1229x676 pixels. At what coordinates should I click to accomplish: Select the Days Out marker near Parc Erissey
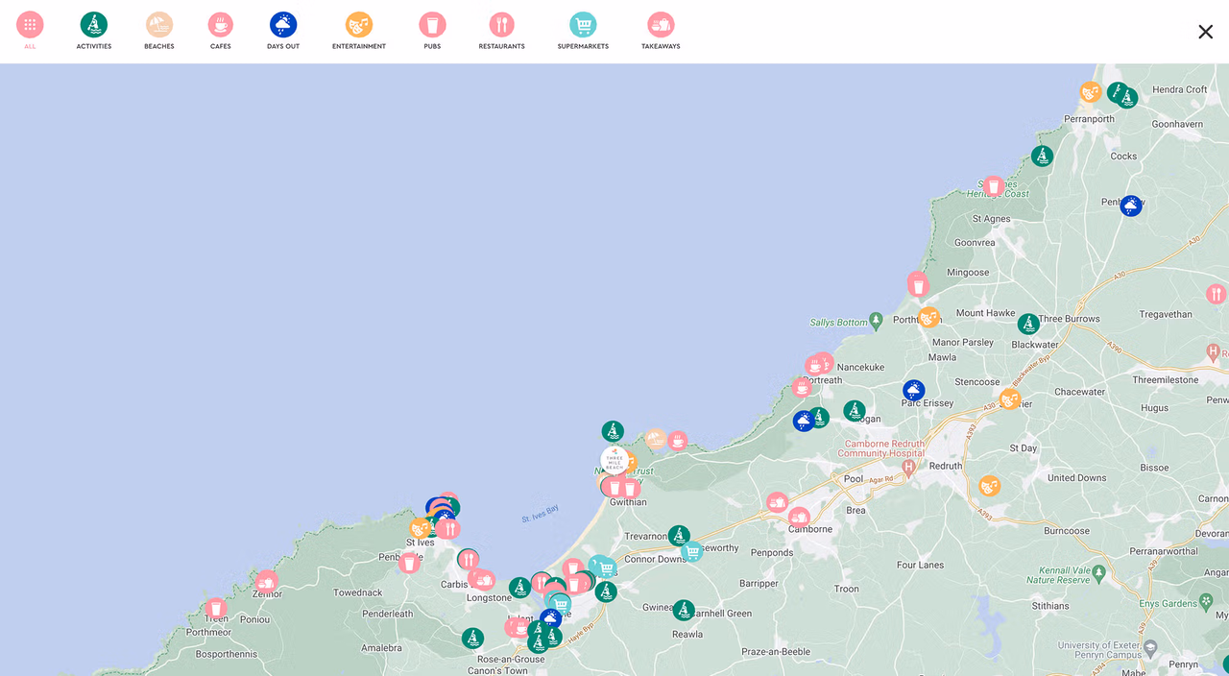[x=913, y=391]
